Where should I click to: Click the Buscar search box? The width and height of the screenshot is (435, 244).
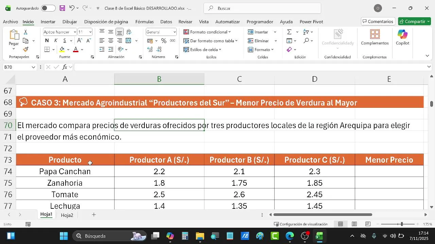[x=262, y=8]
